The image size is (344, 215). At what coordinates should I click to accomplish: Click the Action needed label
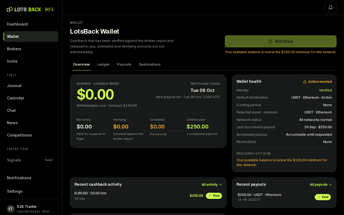tap(320, 82)
